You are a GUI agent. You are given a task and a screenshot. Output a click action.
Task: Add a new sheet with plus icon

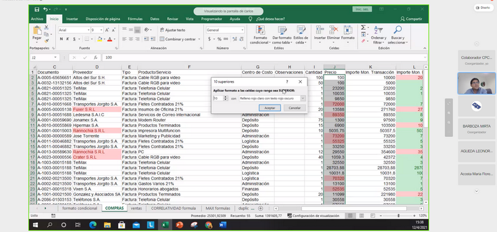pyautogui.click(x=260, y=208)
